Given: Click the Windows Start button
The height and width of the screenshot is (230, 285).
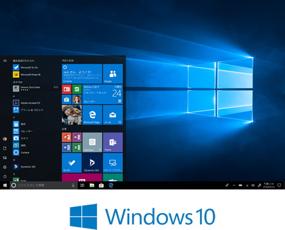Looking at the screenshot, I should (5, 185).
